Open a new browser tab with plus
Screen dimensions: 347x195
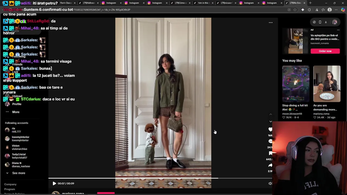pyautogui.click(x=310, y=3)
